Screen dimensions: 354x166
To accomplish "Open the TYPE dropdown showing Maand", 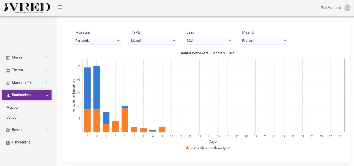I will [x=152, y=41].
